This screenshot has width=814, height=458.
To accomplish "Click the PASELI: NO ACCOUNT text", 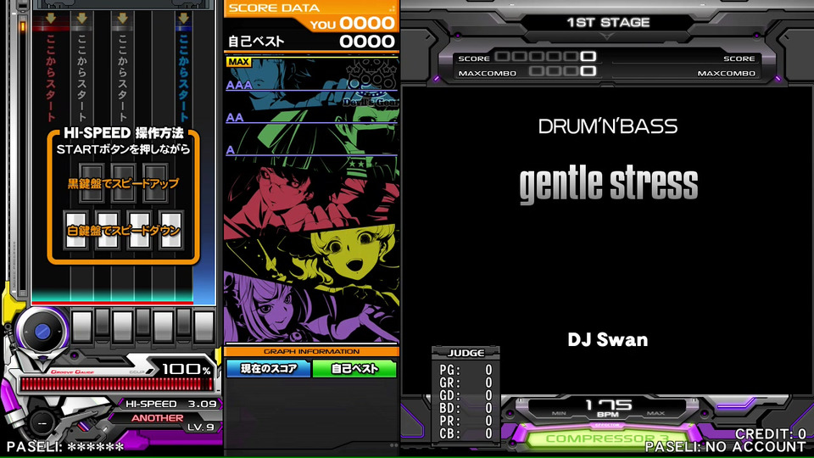I will pos(725,447).
